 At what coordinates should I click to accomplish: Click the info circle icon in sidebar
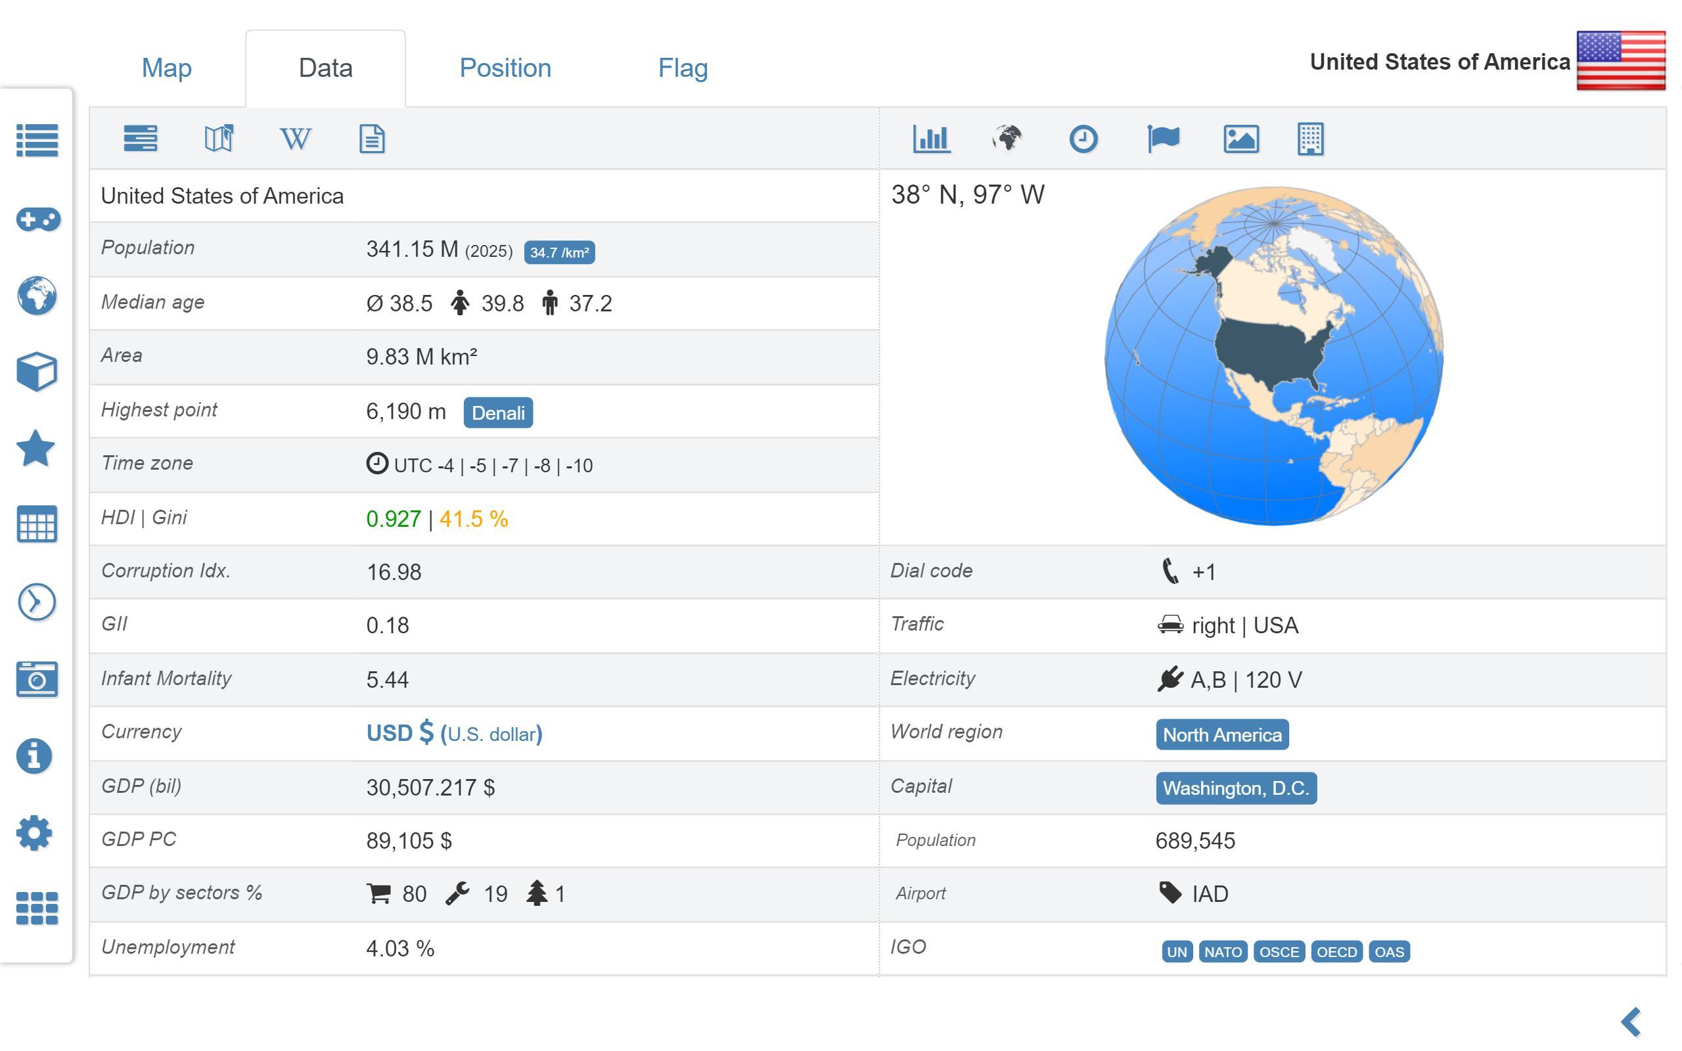pyautogui.click(x=35, y=755)
